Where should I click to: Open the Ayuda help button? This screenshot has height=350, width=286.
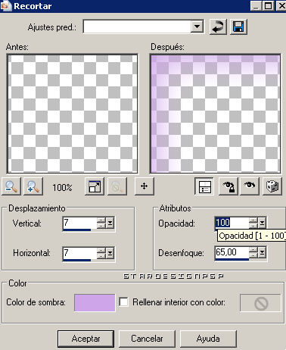coord(208,339)
